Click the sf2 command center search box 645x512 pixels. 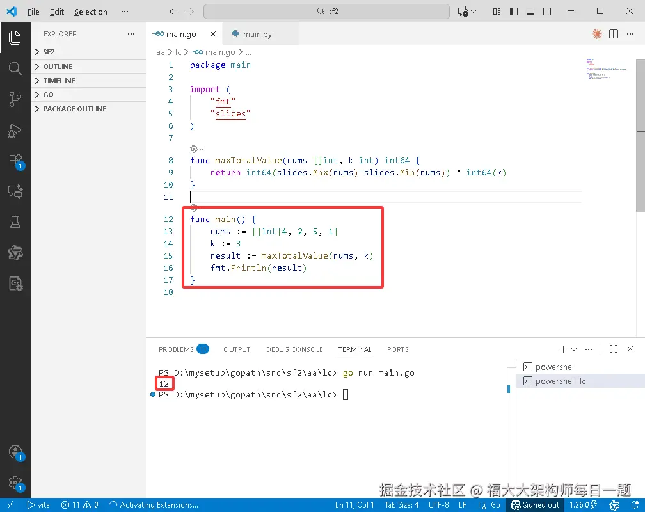pos(326,12)
